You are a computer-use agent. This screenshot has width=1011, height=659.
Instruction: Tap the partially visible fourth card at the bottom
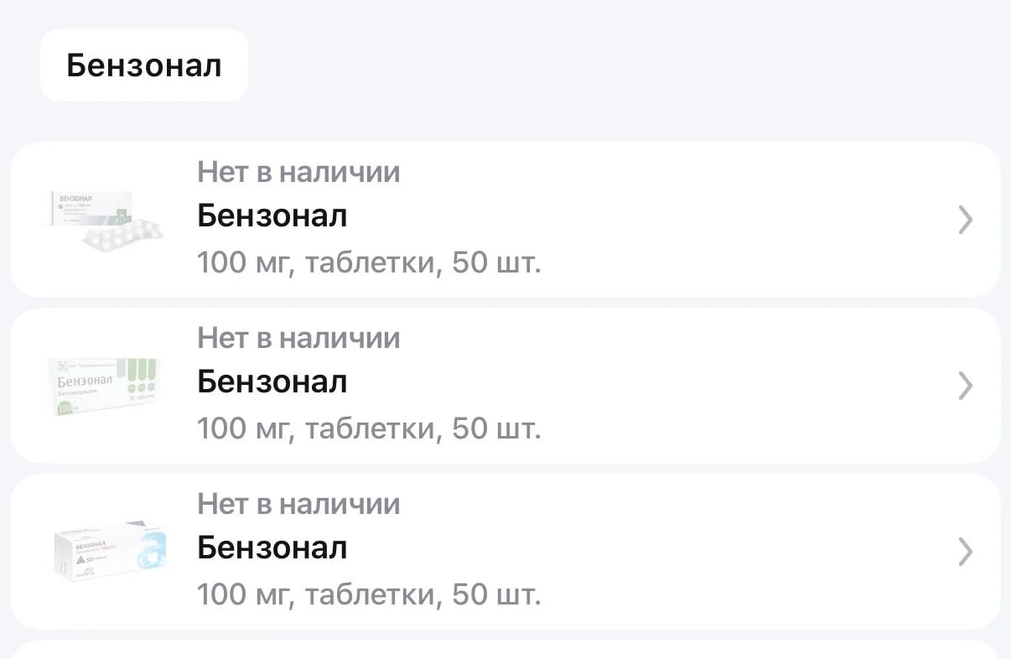click(505, 650)
